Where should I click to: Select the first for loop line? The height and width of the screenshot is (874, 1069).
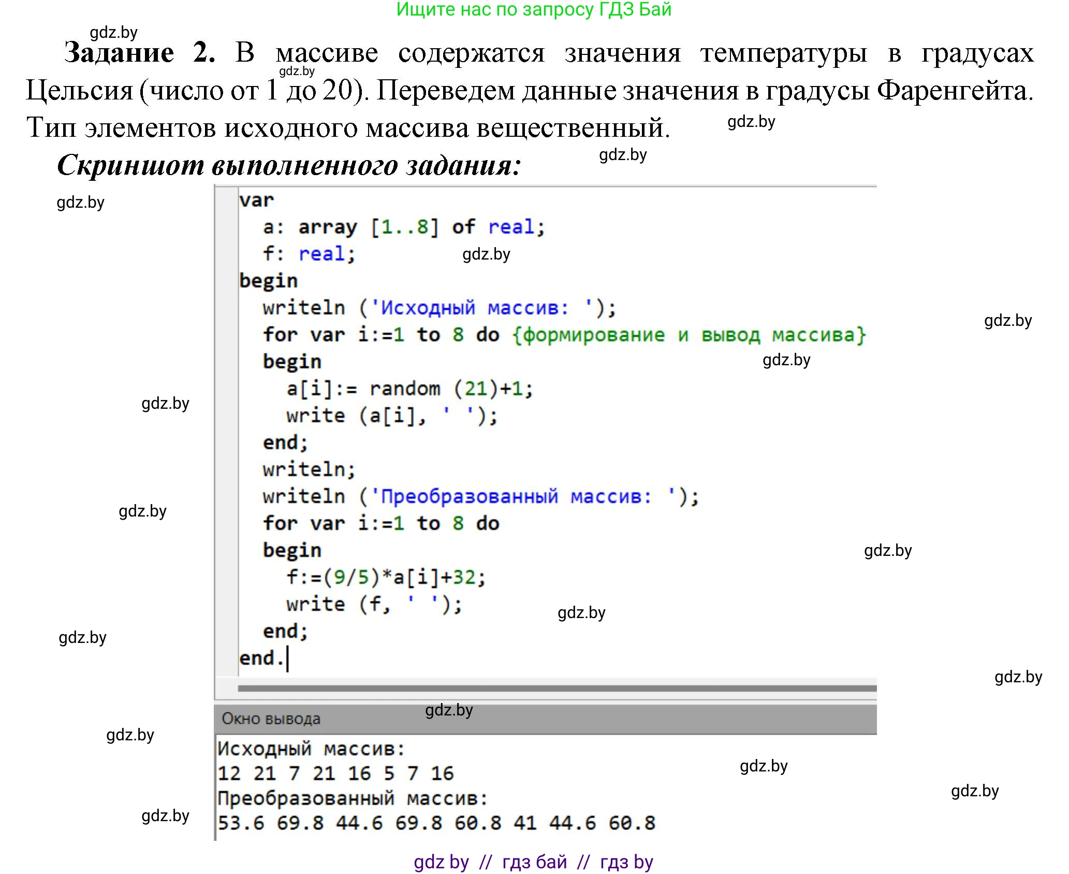[x=378, y=334]
